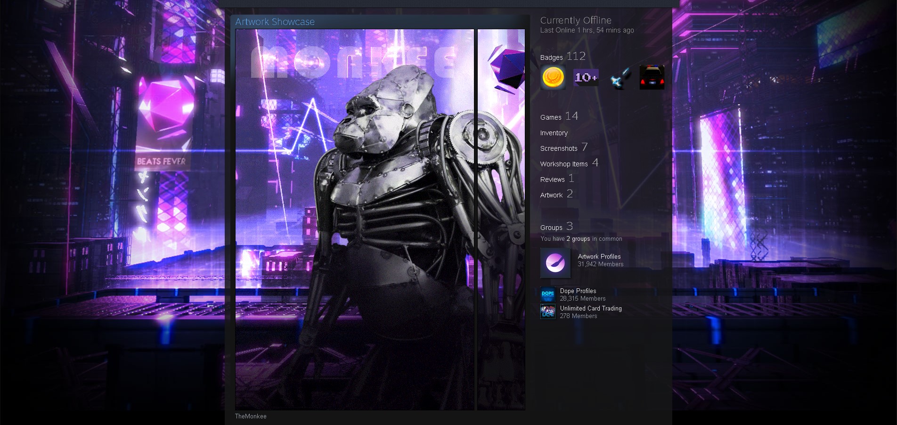Click the 'You have 2 groups in common' text

tap(581, 239)
